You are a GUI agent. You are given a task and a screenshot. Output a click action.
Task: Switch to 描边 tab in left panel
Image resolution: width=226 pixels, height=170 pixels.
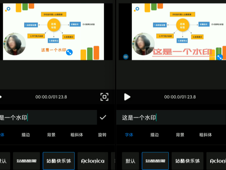click(x=26, y=135)
